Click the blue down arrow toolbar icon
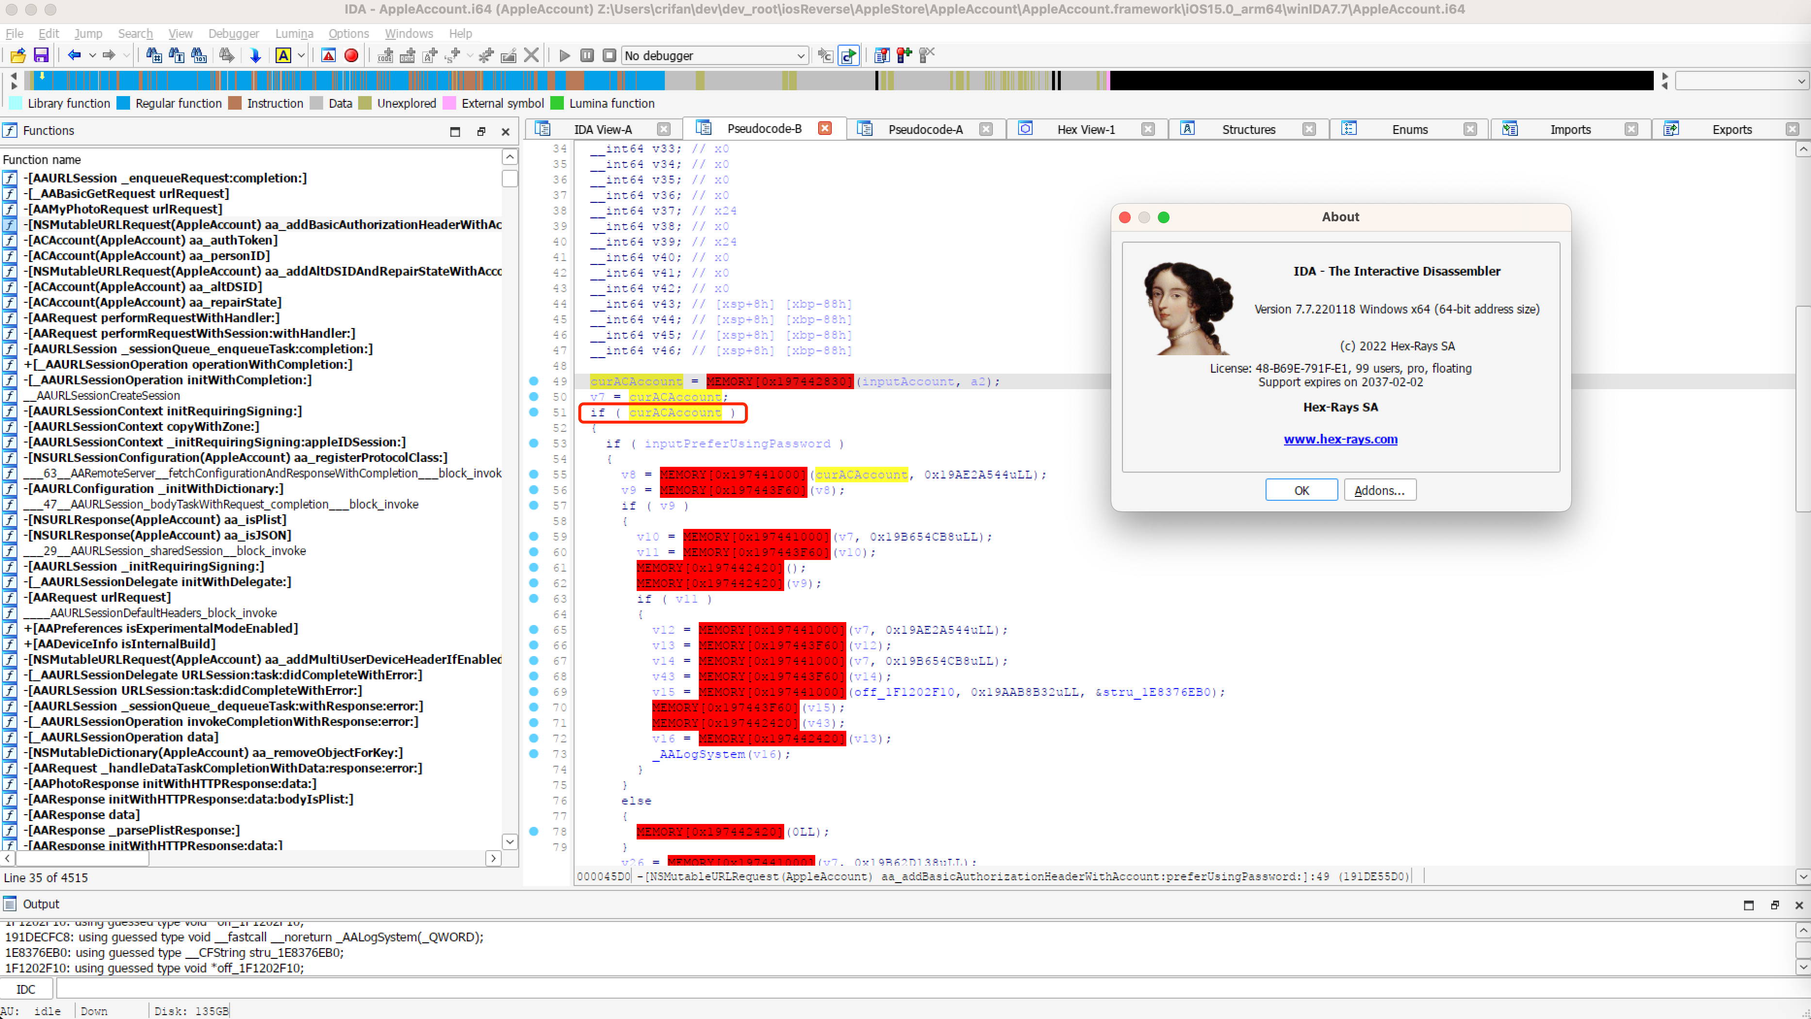 click(255, 55)
